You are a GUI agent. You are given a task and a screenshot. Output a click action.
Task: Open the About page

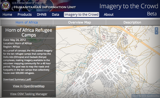pyautogui.click(x=109, y=15)
